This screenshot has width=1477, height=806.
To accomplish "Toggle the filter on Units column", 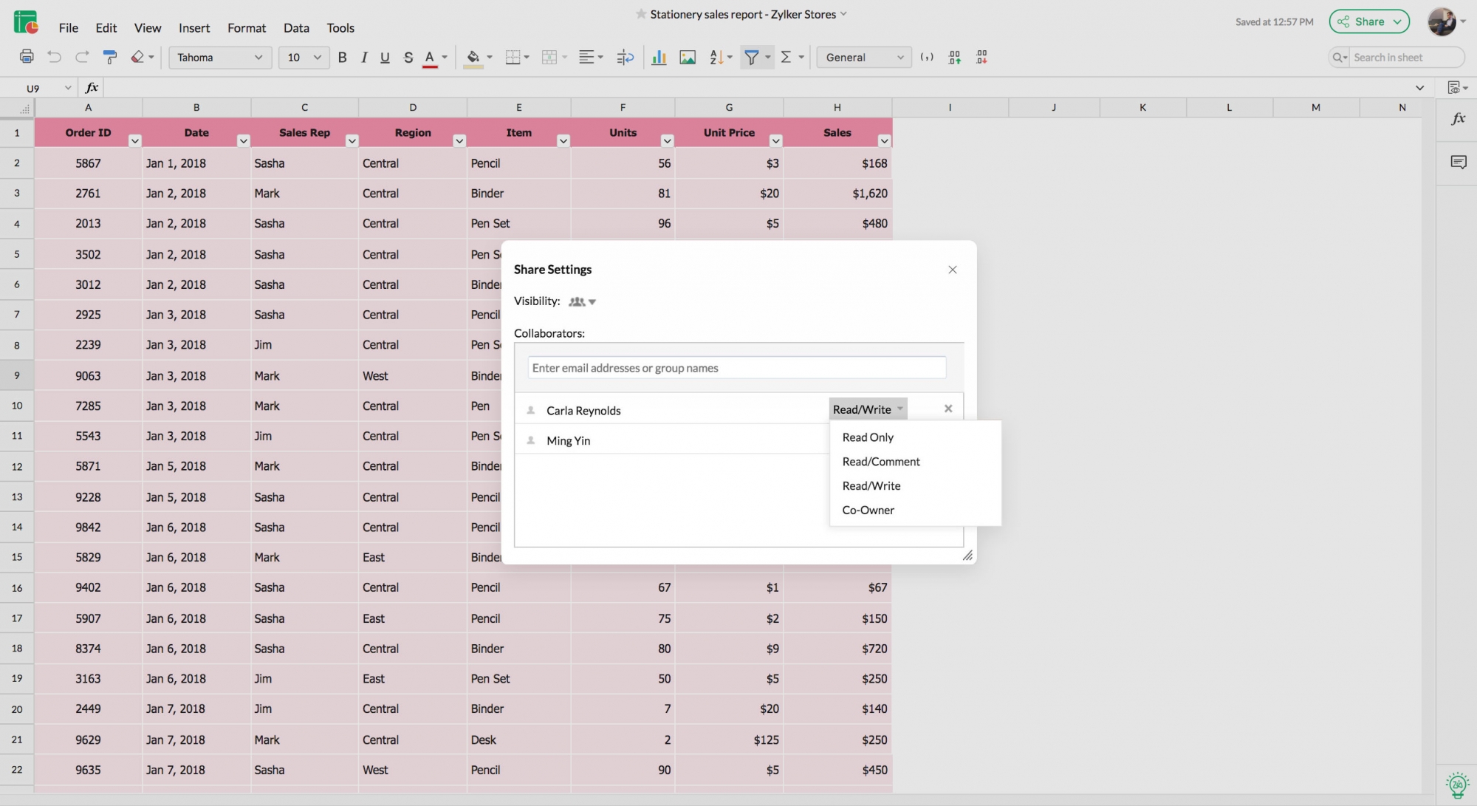I will pos(668,140).
